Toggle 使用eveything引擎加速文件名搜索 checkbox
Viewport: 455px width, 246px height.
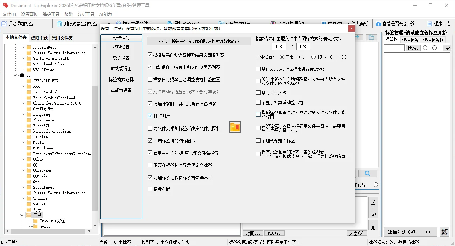(x=150, y=153)
